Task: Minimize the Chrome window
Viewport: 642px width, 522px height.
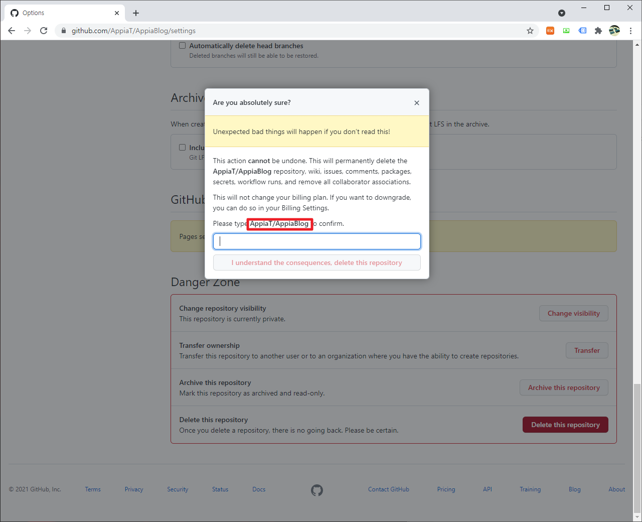Action: tap(584, 8)
